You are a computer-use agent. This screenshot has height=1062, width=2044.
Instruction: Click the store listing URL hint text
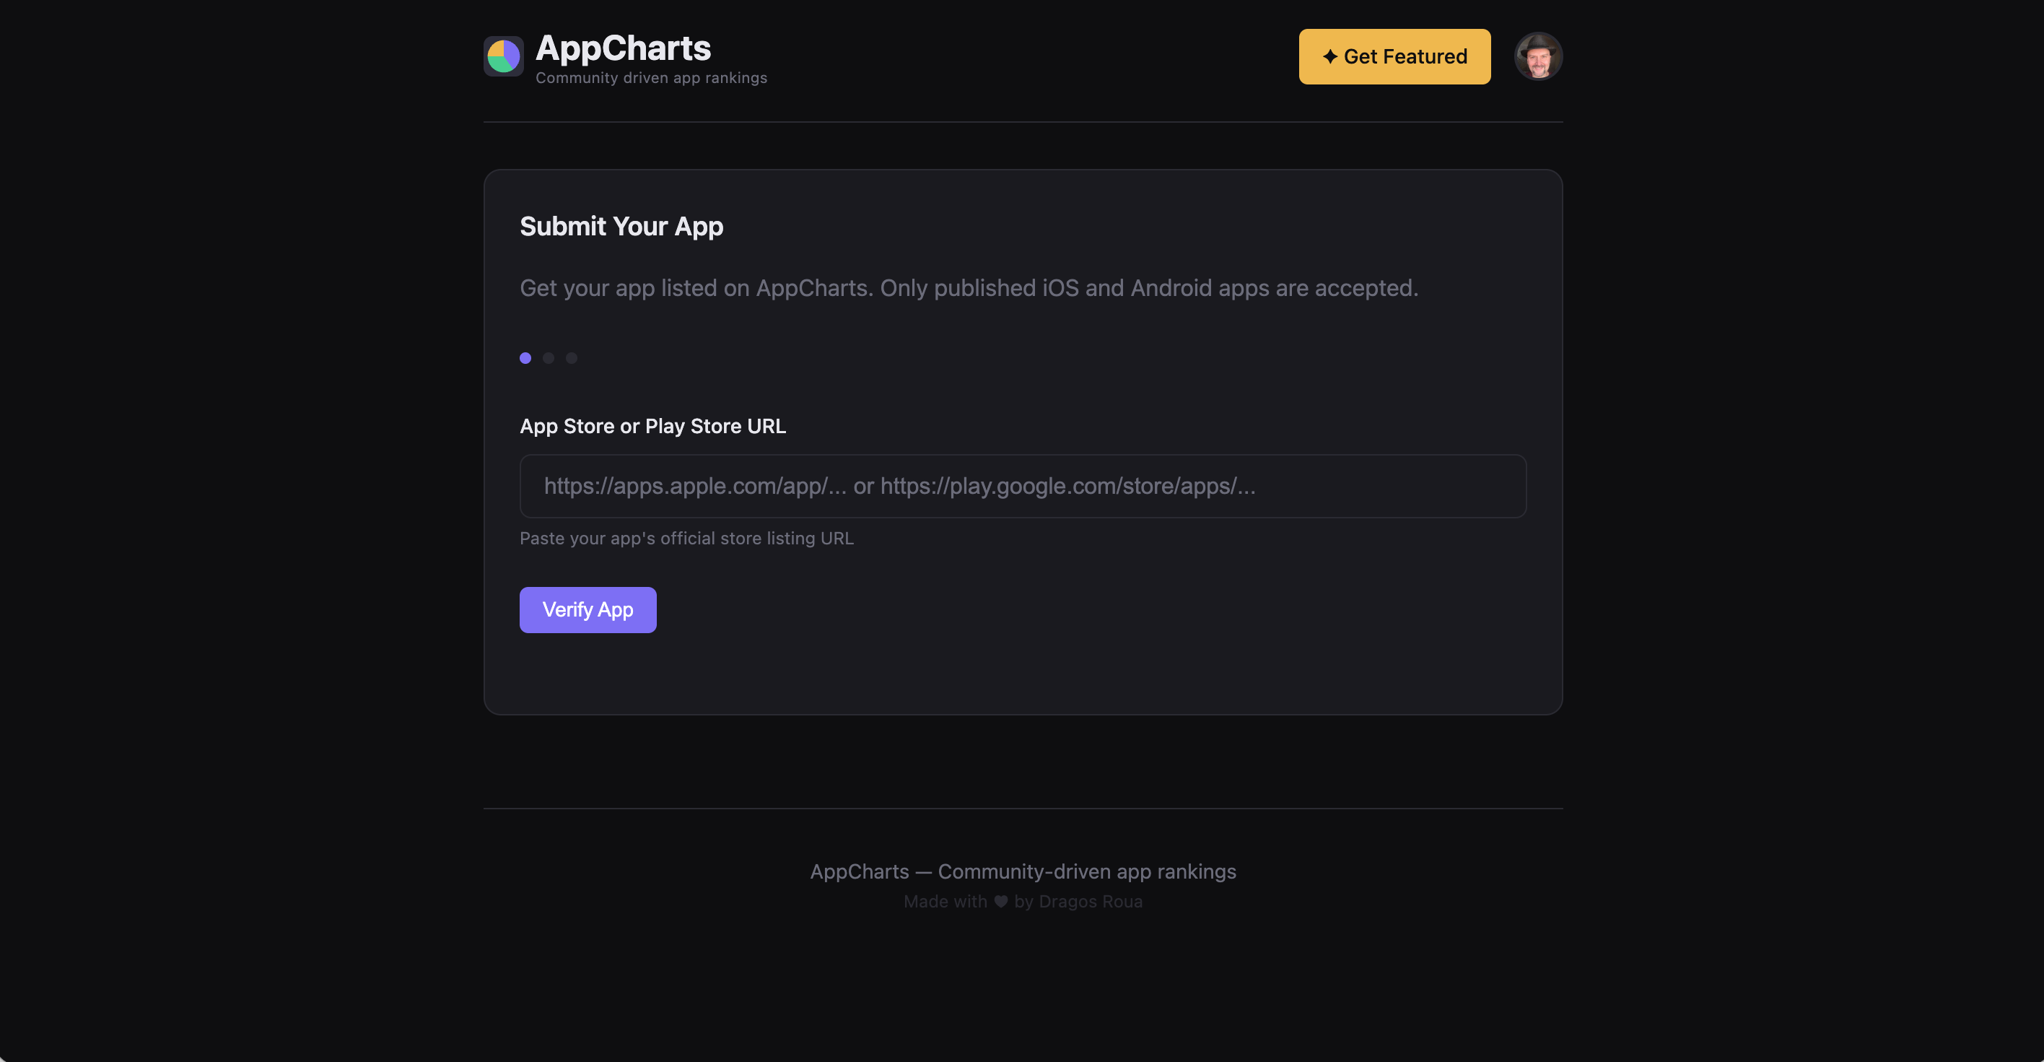[x=686, y=538]
